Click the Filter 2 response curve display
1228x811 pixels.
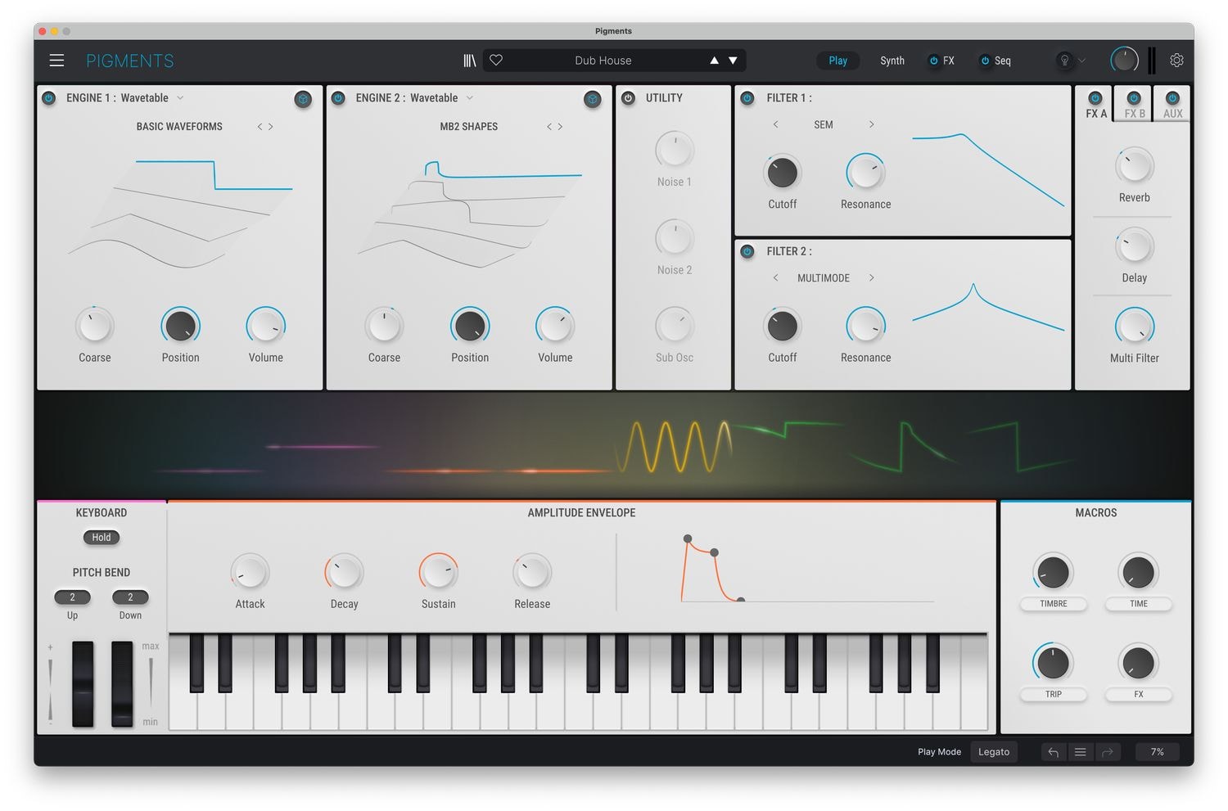pyautogui.click(x=988, y=308)
